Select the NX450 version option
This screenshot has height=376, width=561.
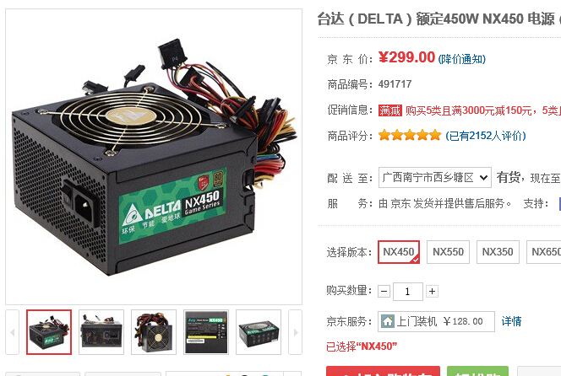pos(399,252)
